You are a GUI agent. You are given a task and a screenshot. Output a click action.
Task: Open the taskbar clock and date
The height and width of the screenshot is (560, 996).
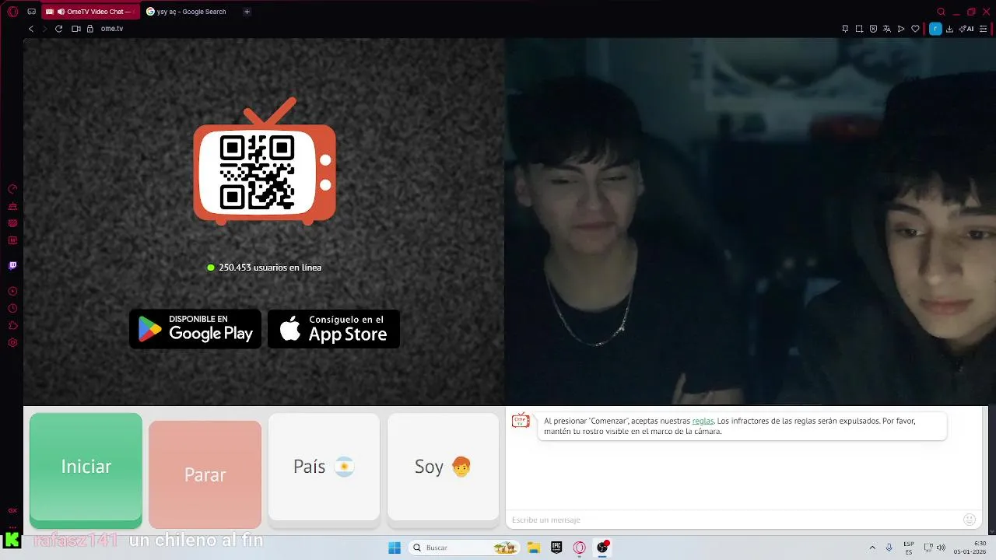tap(970, 548)
